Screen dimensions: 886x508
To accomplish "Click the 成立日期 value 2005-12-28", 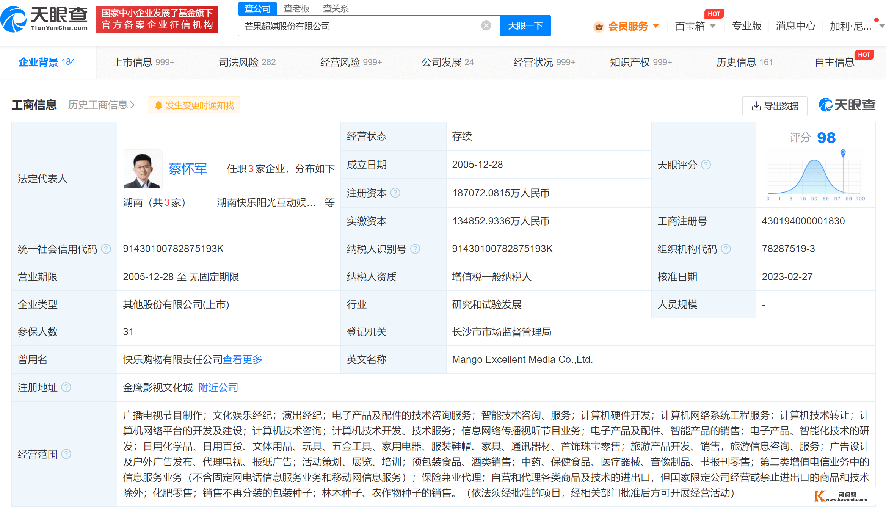I will [477, 165].
